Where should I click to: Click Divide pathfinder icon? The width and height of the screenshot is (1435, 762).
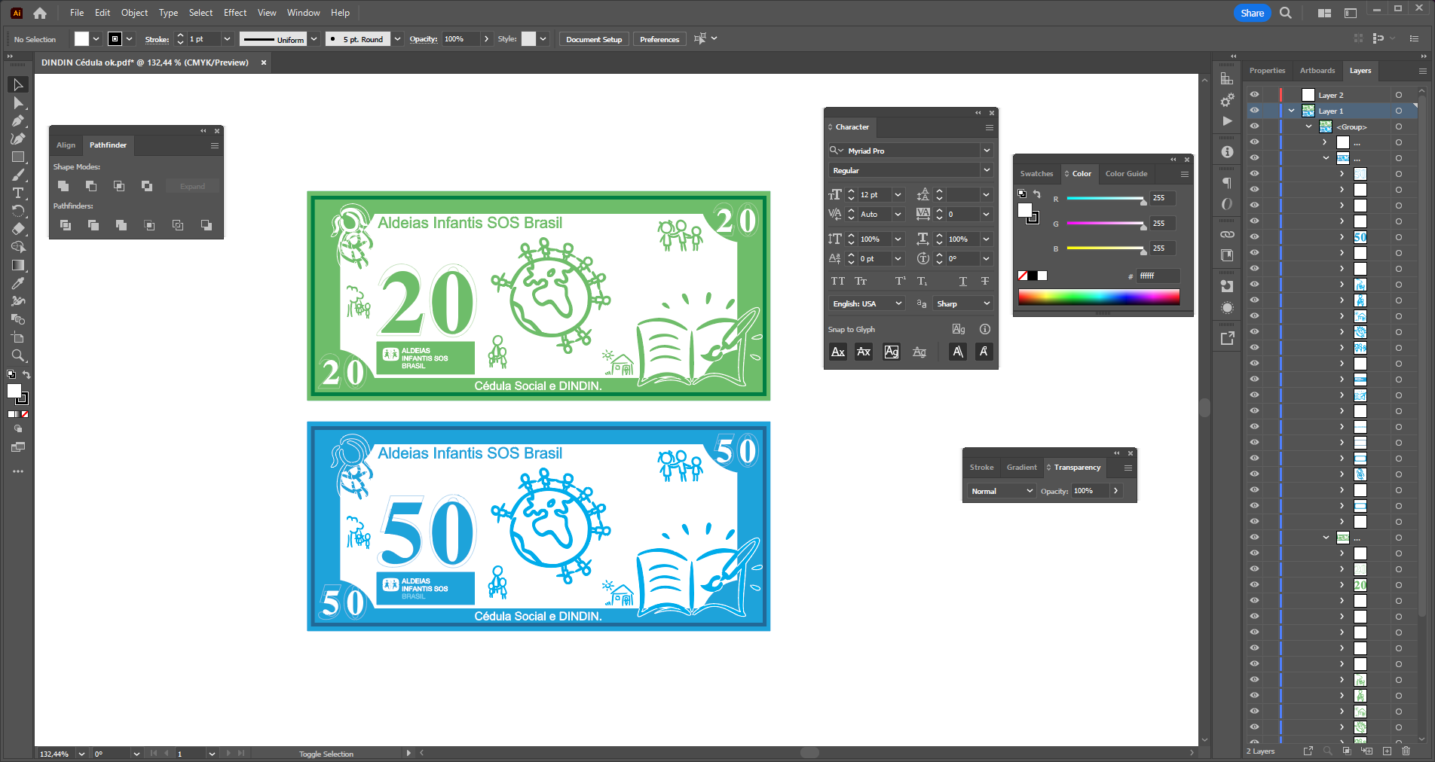coord(66,225)
